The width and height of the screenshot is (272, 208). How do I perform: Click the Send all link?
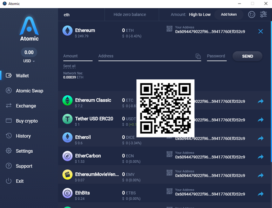[69, 66]
